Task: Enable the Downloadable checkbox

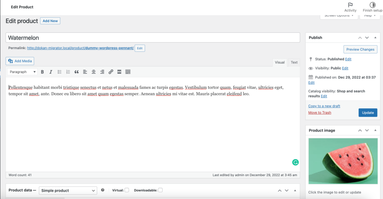Action: coord(160,190)
